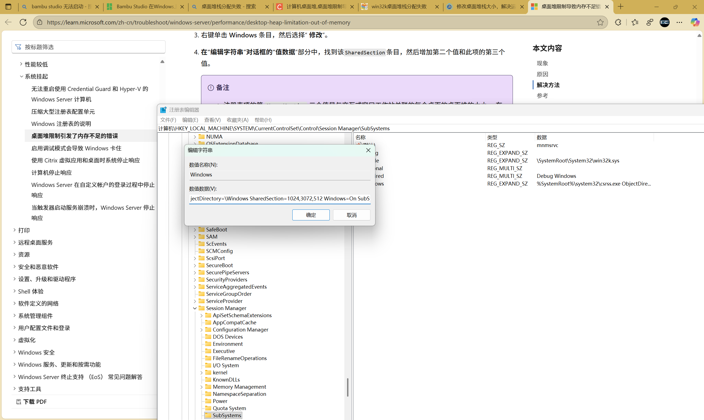Click the browser address bar URL
This screenshot has height=420, width=704.
click(199, 22)
